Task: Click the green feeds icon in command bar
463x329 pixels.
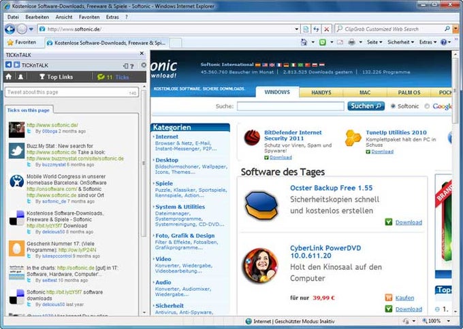Action: 323,42
